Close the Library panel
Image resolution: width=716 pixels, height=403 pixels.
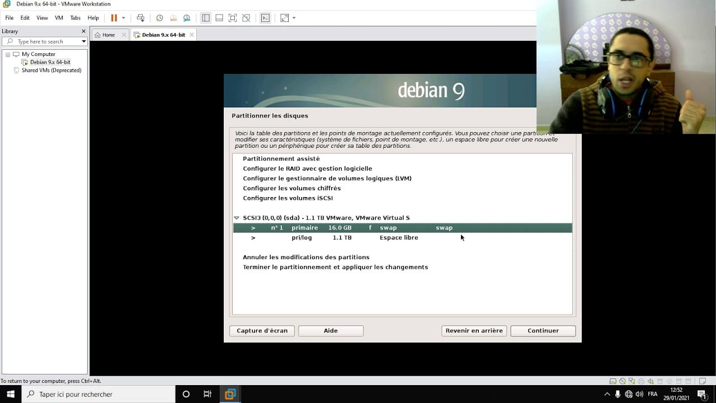(x=84, y=31)
